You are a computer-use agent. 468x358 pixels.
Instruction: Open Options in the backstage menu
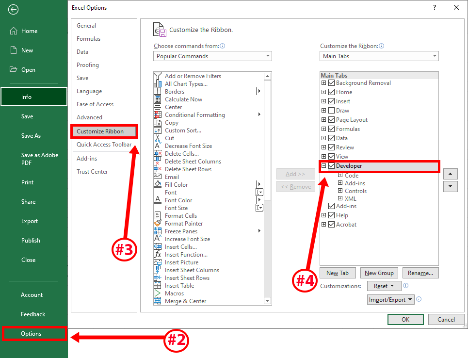[34, 334]
